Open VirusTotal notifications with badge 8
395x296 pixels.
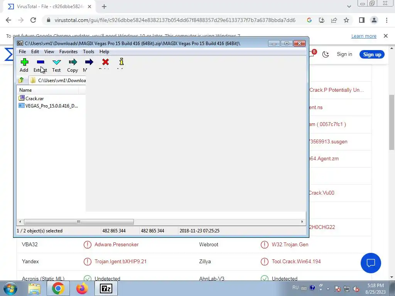pyautogui.click(x=312, y=53)
